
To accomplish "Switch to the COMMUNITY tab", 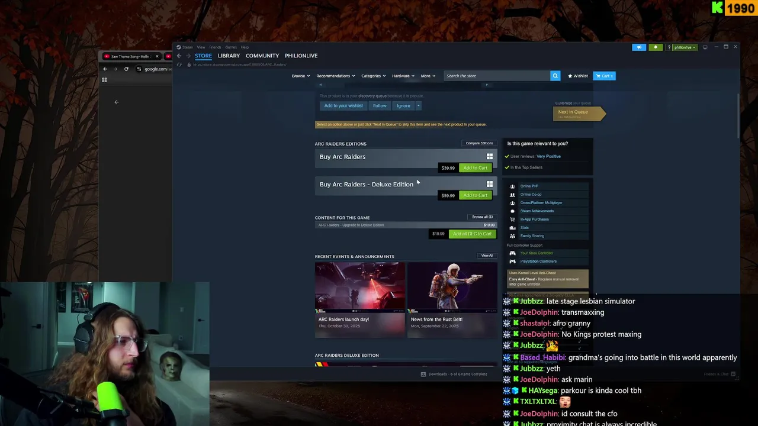I will (262, 56).
